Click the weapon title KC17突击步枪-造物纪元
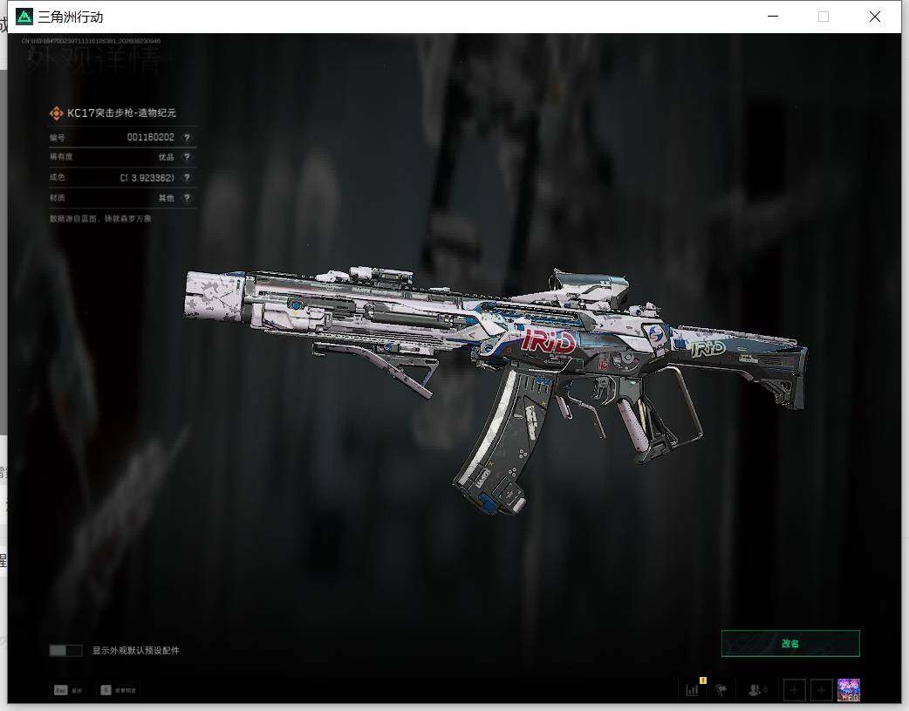 [x=122, y=113]
